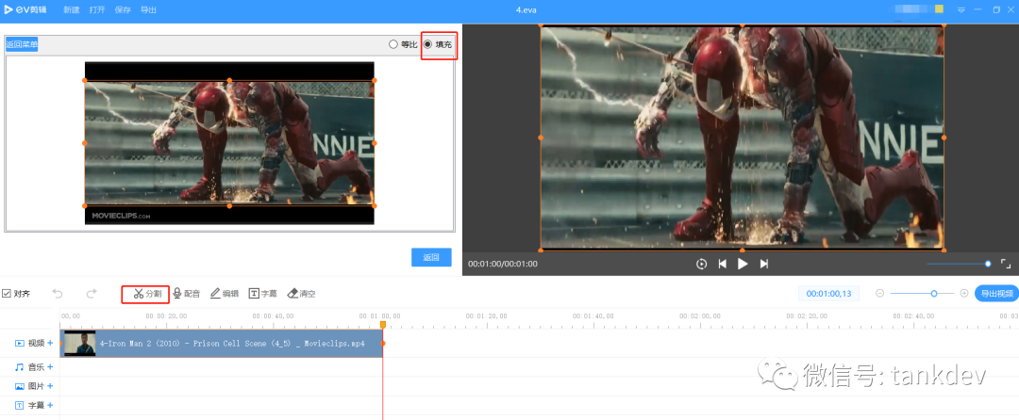Click the 清空 eraser tool
This screenshot has width=1019, height=420.
(301, 294)
